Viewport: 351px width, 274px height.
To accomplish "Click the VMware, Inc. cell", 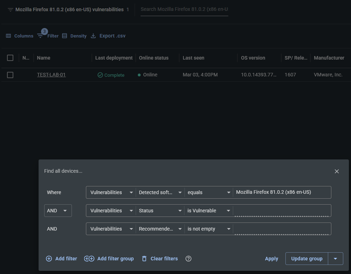I will coord(328,75).
